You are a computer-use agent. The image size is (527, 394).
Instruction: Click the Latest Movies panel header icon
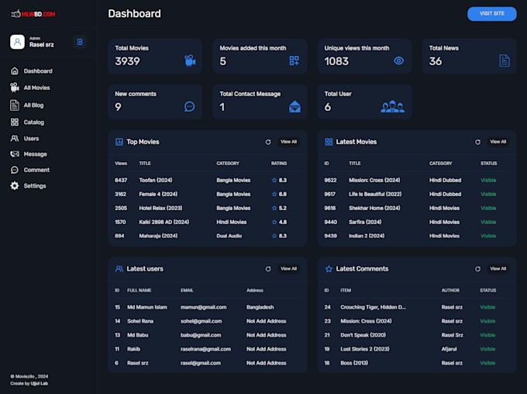(329, 142)
